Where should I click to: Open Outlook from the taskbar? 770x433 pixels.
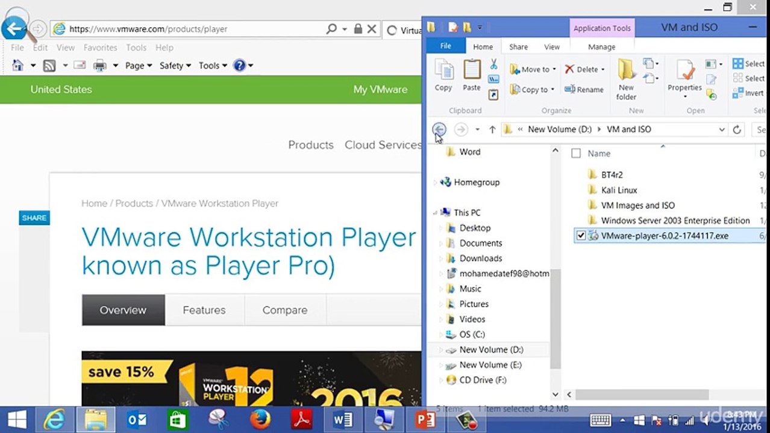coord(137,419)
